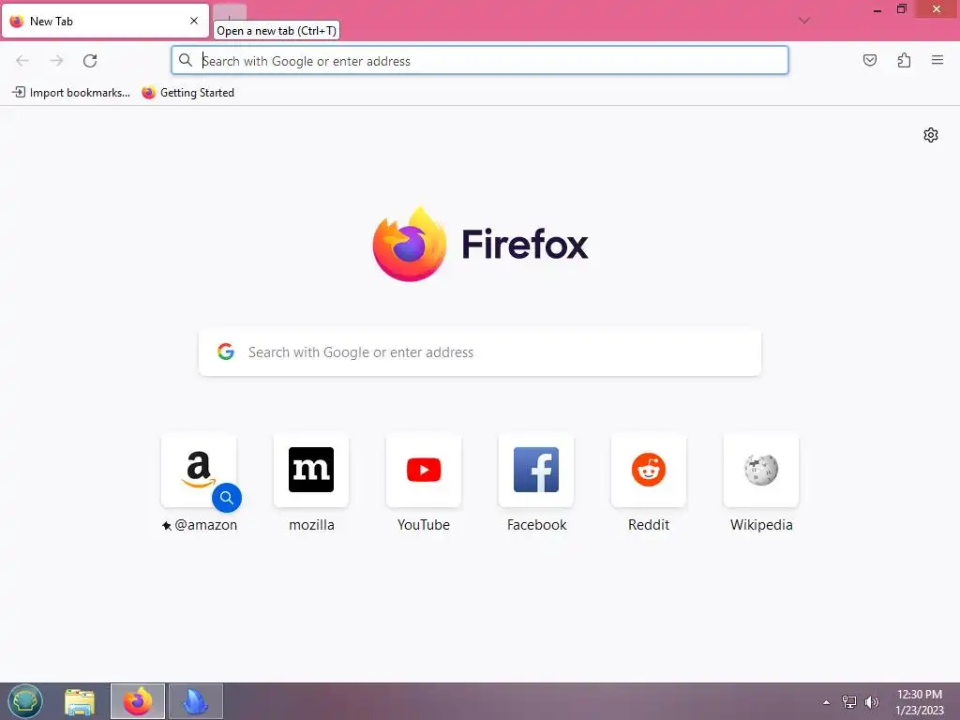
Task: Open the Wikipedia shortcut tile
Action: [x=761, y=471]
